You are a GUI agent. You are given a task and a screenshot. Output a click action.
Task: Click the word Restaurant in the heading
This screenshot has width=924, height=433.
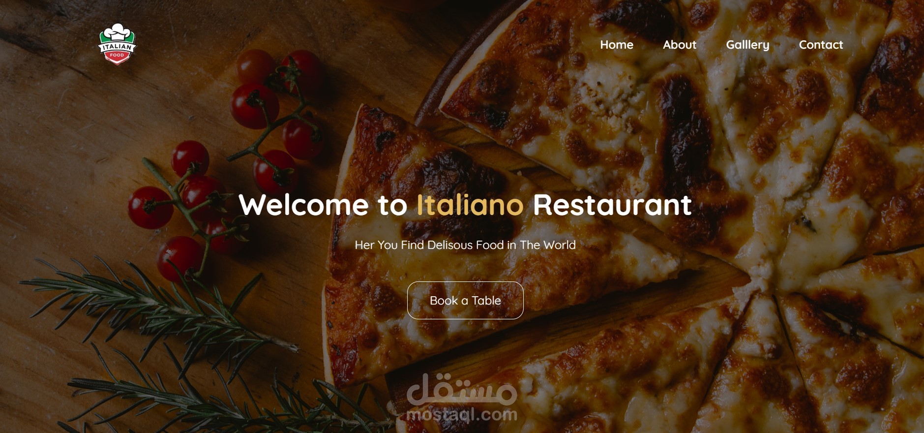click(612, 205)
